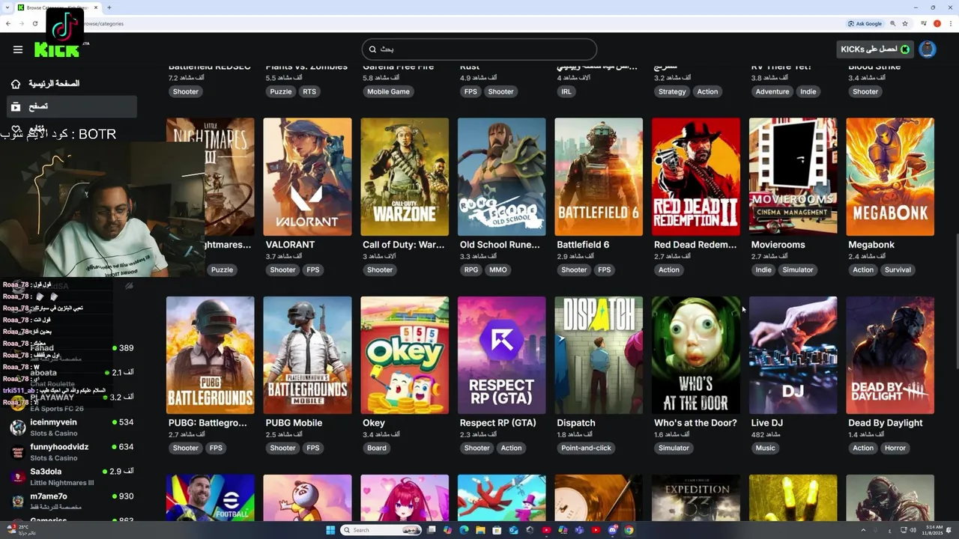Select the Browse item in sidebar
The height and width of the screenshot is (539, 959).
pos(72,106)
